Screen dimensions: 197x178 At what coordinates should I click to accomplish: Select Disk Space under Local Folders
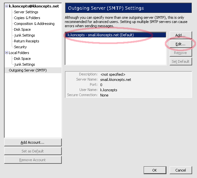tap(22, 59)
